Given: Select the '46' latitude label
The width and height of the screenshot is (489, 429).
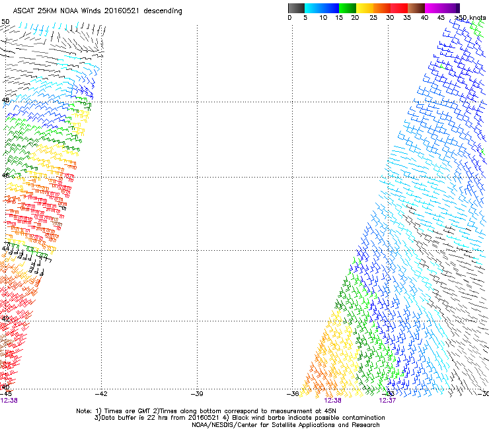Looking at the screenshot, I should [5, 175].
